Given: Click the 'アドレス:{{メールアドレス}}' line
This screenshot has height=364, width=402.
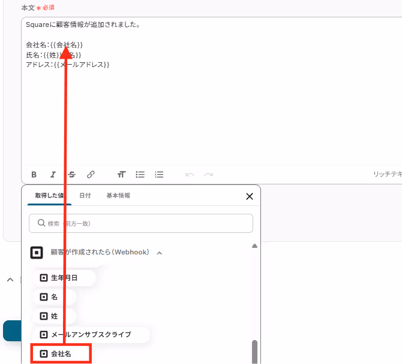Looking at the screenshot, I should click(67, 65).
